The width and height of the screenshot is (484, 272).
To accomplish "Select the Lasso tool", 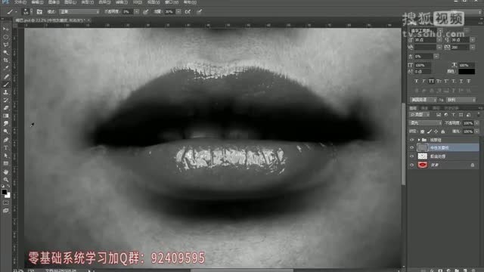I will pyautogui.click(x=6, y=45).
